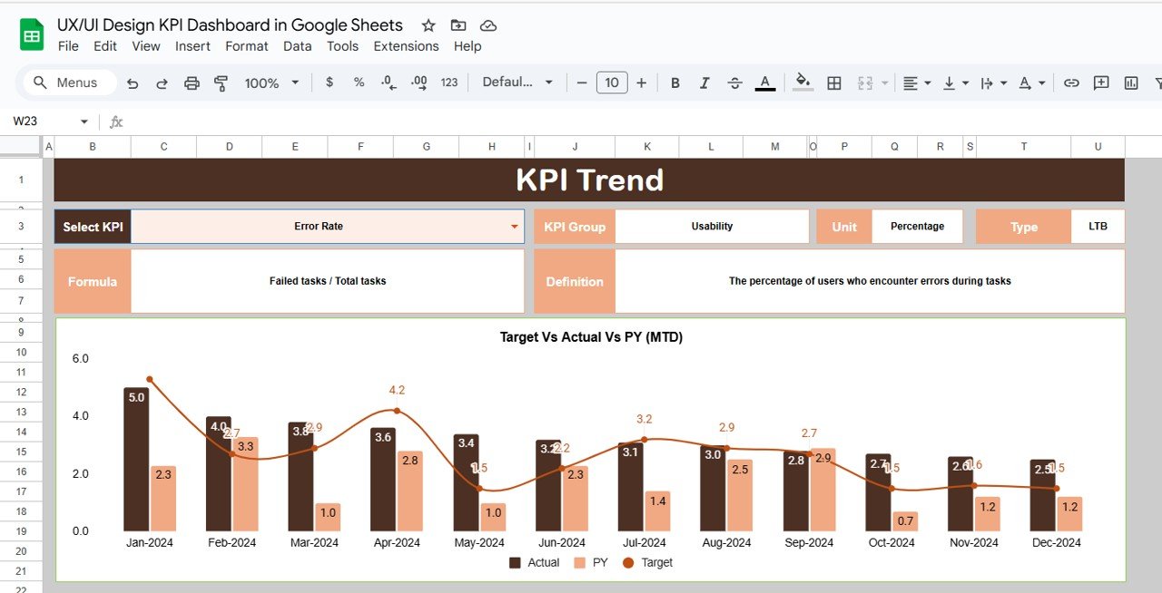The height and width of the screenshot is (593, 1162).
Task: Open the borders menu
Action: pyautogui.click(x=834, y=83)
